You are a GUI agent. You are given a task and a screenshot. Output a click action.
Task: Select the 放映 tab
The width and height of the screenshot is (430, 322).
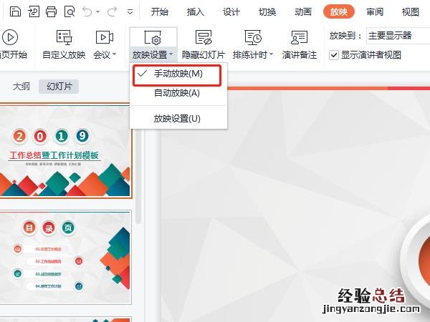click(339, 11)
